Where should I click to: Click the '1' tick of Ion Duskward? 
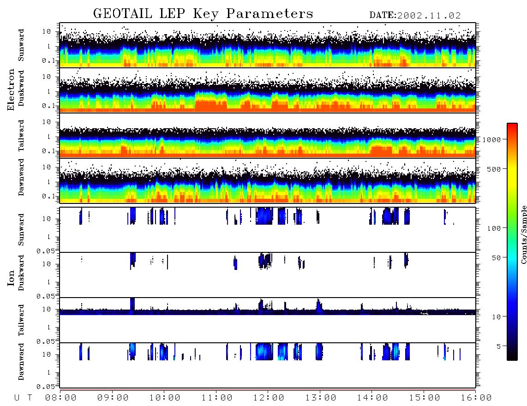click(49, 282)
